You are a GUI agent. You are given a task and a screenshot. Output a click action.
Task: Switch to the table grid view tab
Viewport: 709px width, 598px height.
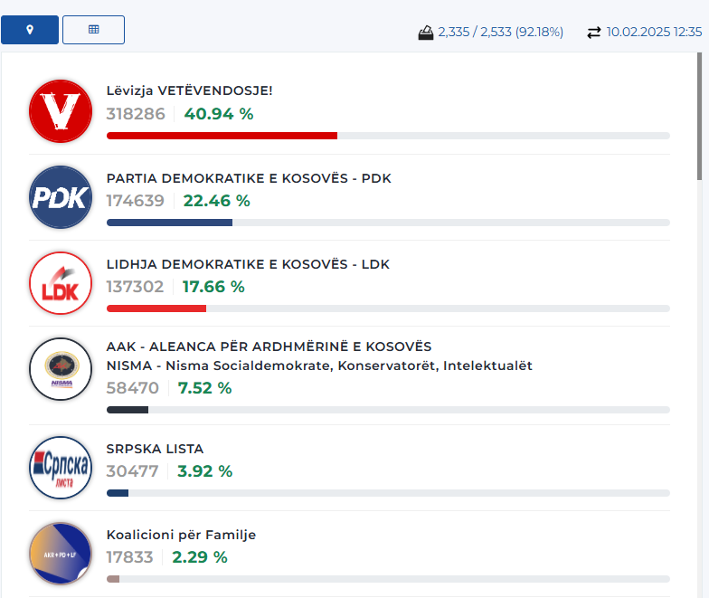coord(93,30)
